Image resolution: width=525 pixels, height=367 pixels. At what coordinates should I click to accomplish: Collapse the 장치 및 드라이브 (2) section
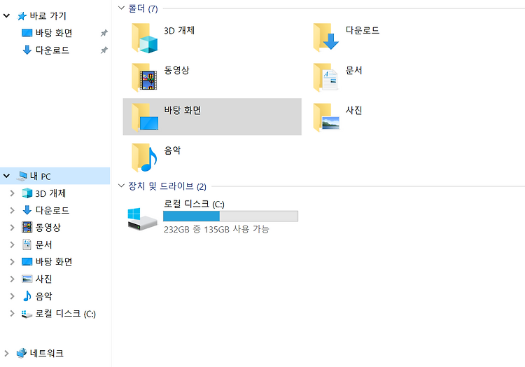tap(121, 186)
